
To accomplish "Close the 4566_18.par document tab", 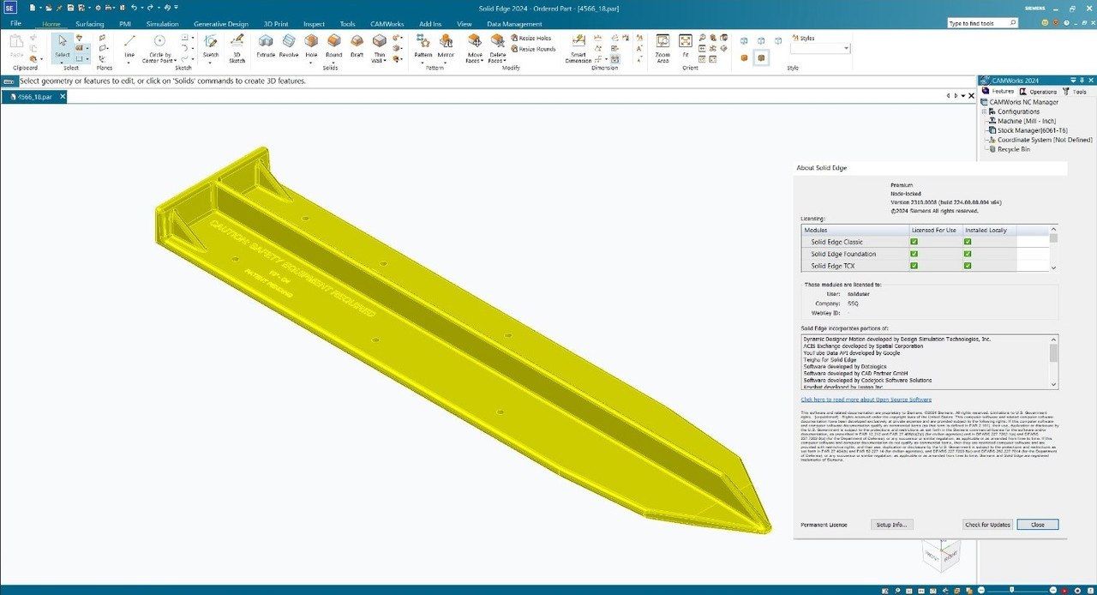I will pyautogui.click(x=62, y=97).
